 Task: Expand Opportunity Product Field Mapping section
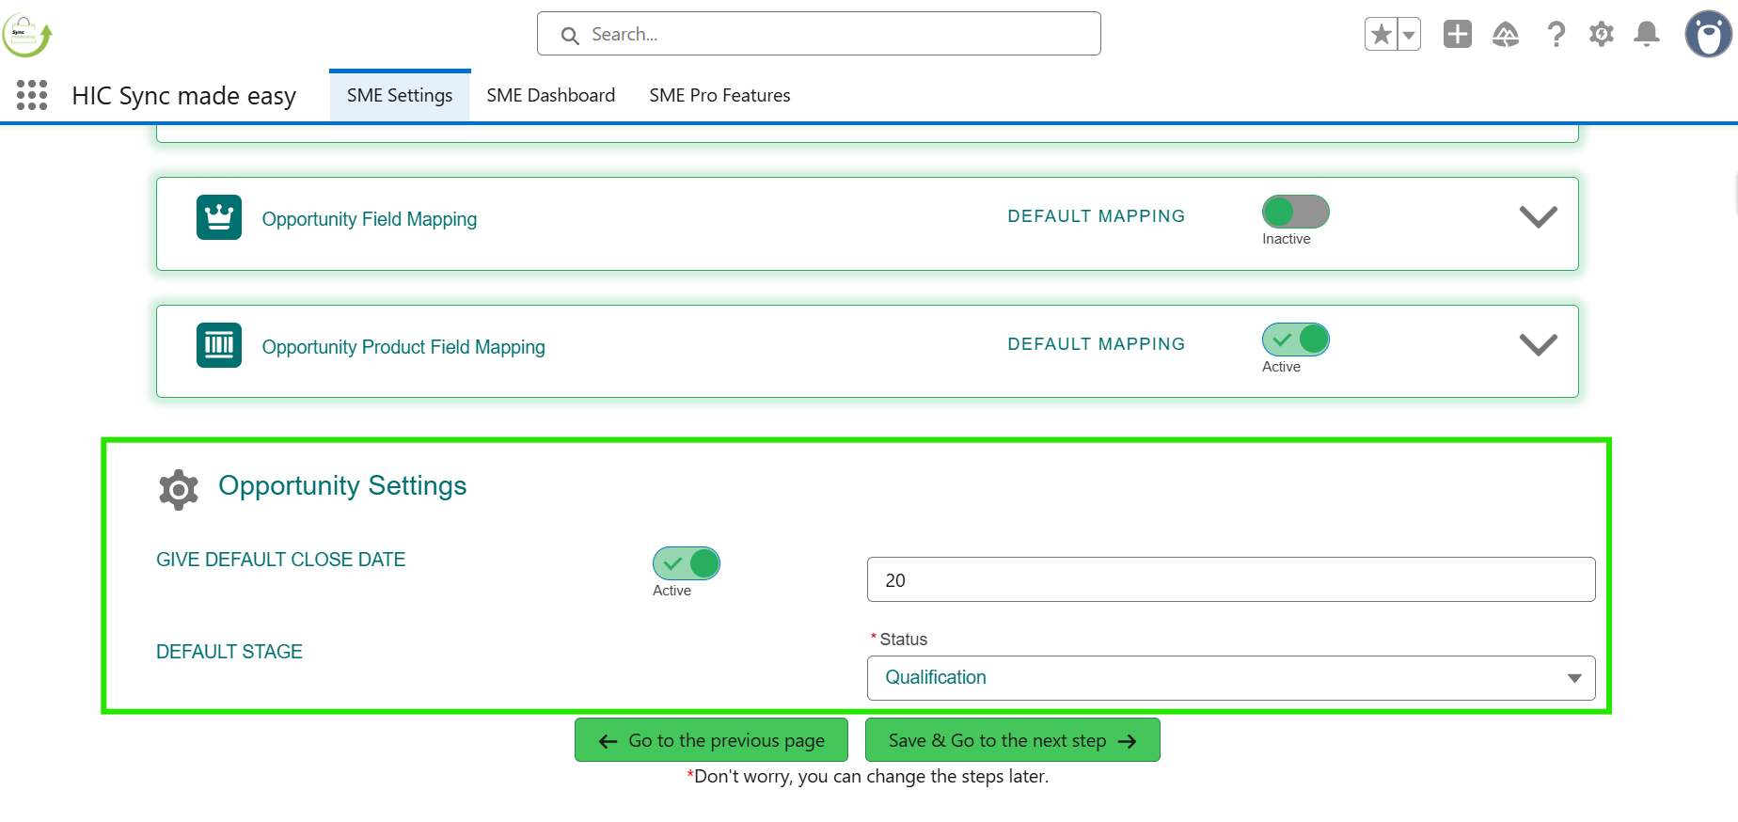click(1538, 345)
